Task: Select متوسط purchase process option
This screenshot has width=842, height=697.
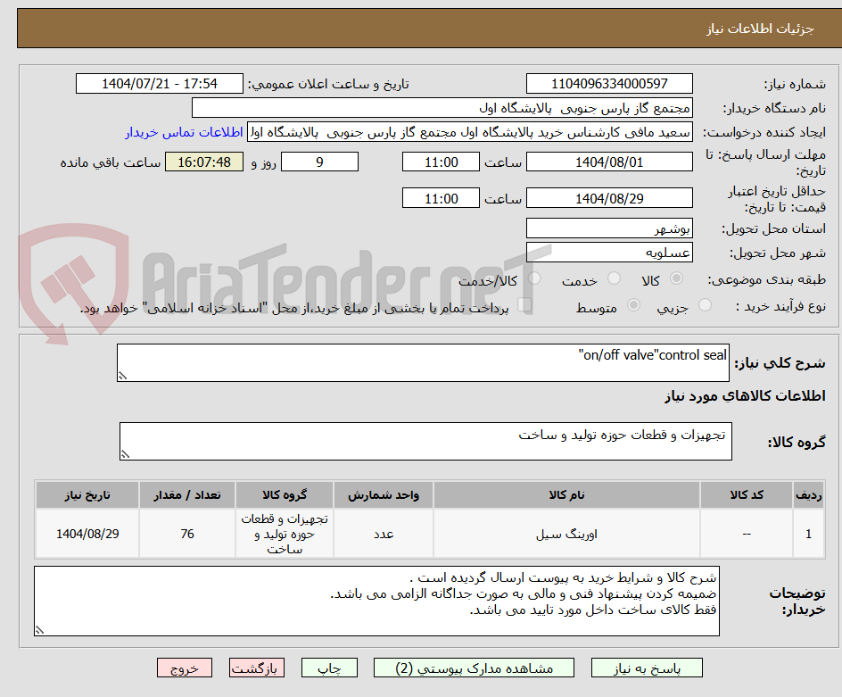Action: 633,306
